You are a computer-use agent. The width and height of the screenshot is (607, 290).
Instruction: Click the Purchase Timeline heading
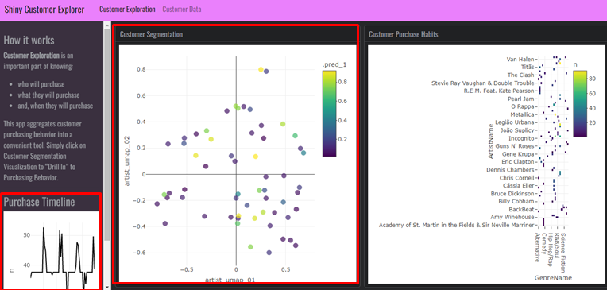coord(39,202)
